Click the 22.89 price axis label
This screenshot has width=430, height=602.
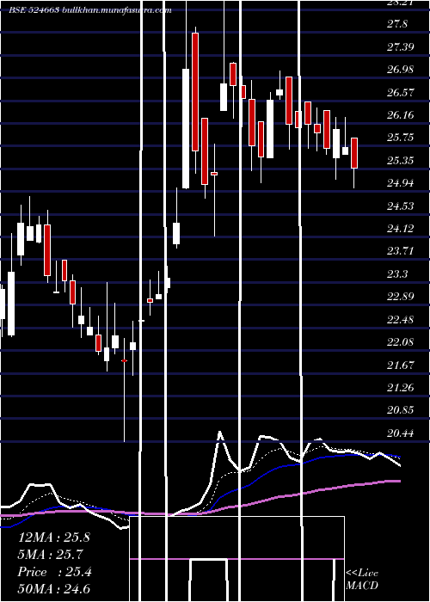[400, 297]
